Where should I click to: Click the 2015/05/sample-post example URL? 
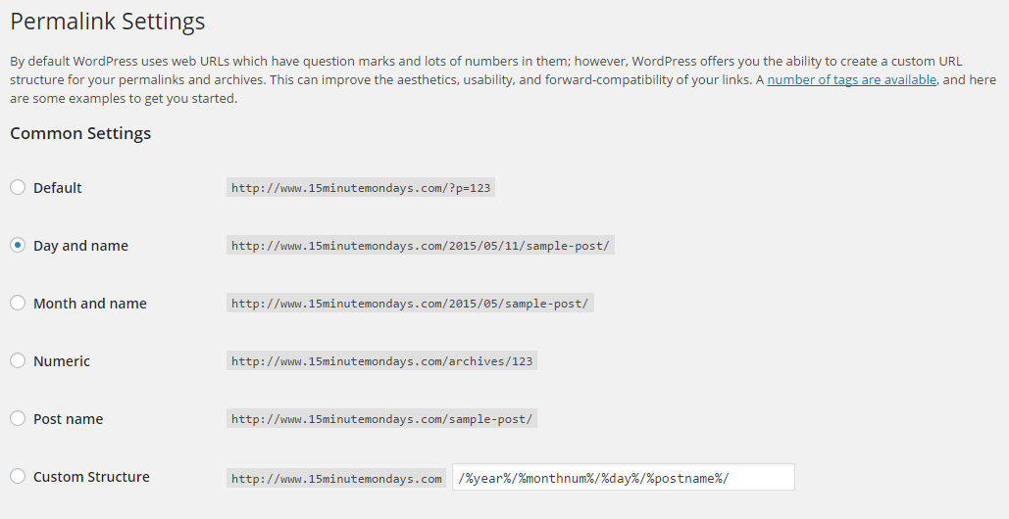[x=410, y=304]
